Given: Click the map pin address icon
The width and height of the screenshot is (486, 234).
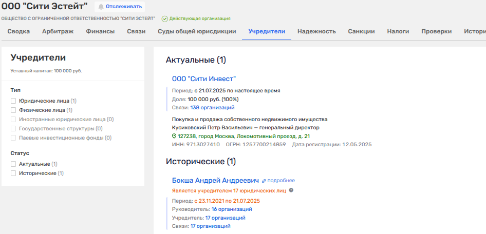Looking at the screenshot, I should pyautogui.click(x=174, y=136).
